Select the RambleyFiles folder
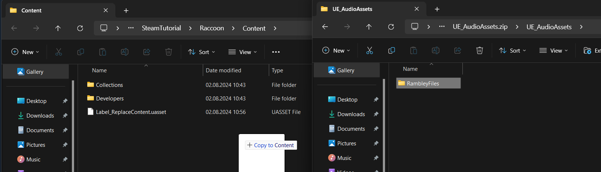The height and width of the screenshot is (172, 601). click(423, 83)
